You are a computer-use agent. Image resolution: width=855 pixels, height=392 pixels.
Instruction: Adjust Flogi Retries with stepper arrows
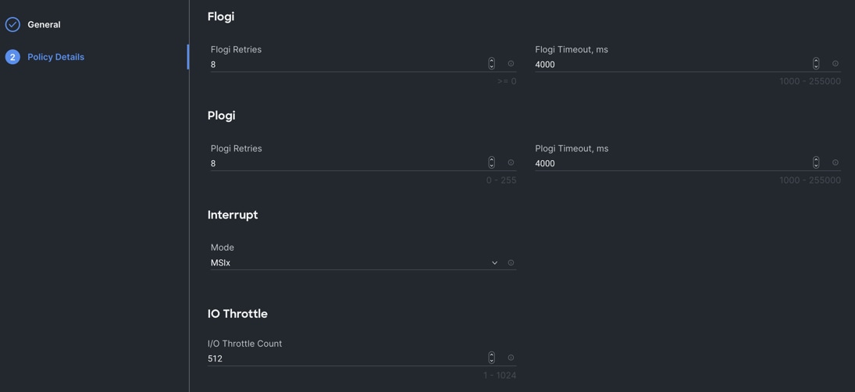(x=491, y=64)
